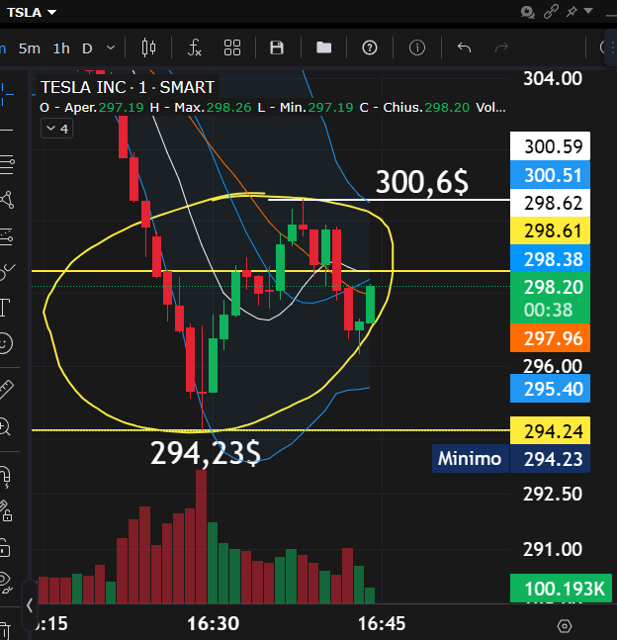The image size is (617, 640).
Task: Open the chat bubbles icon
Action: (527, 12)
